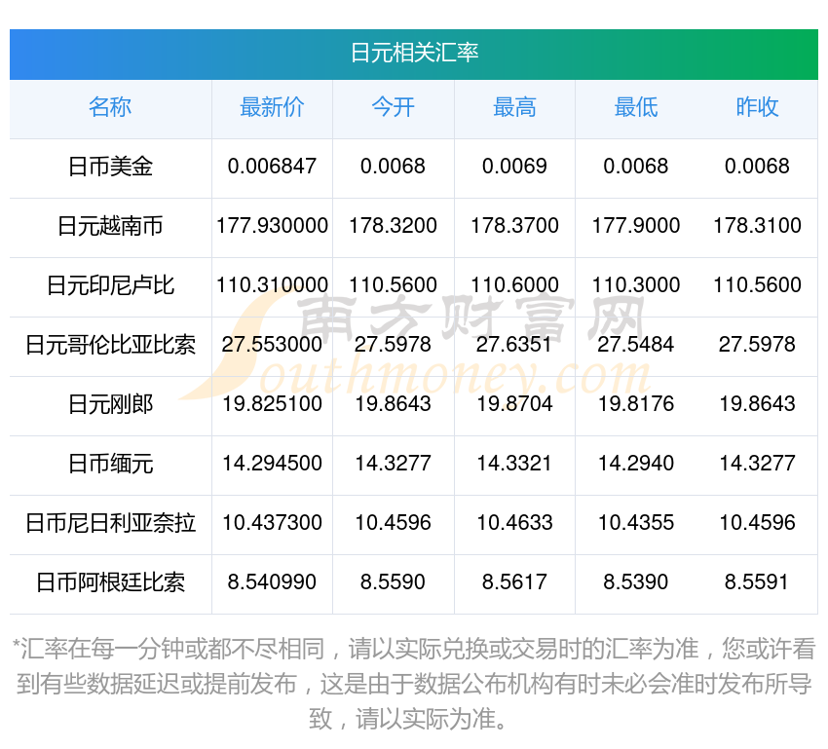Click the 汇率 disclaimer note below table

(414, 684)
